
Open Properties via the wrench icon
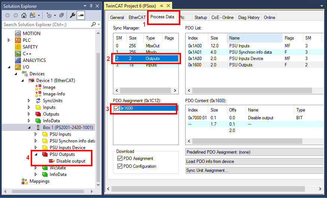click(72, 15)
